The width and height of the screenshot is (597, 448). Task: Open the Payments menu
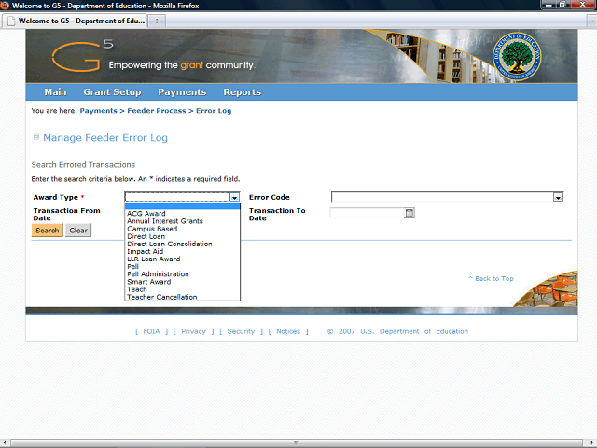(182, 92)
